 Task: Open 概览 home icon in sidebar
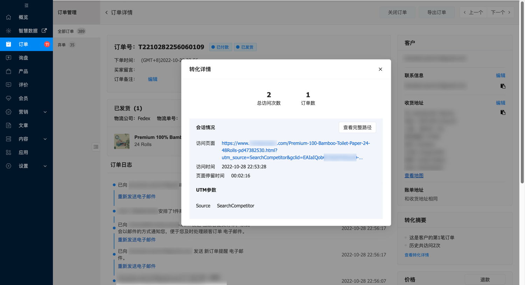click(9, 17)
